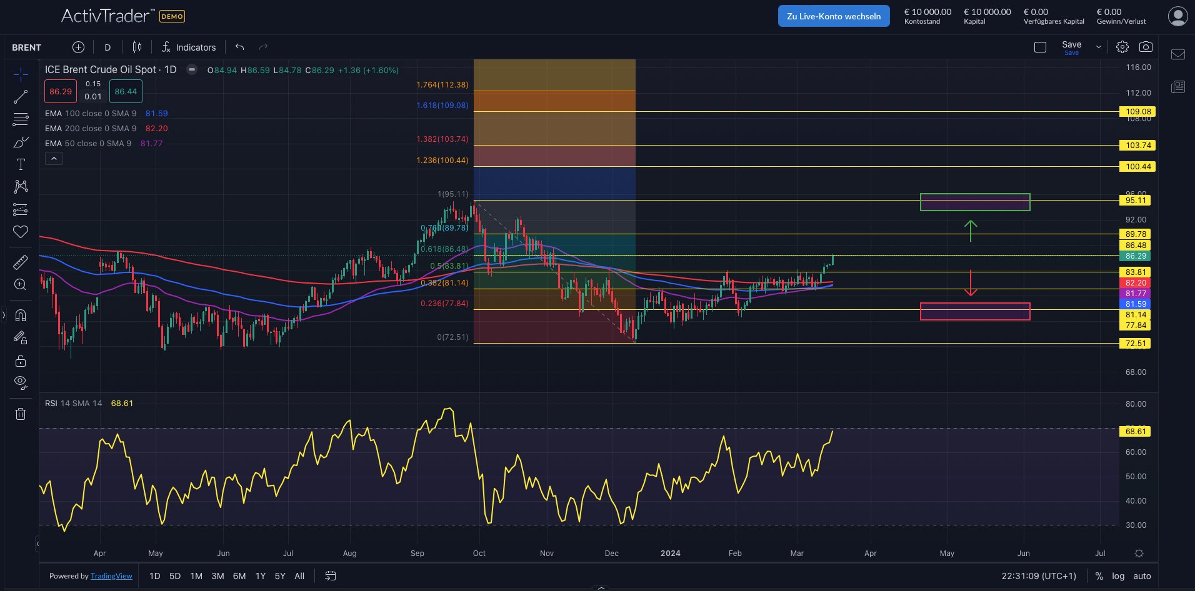
Task: Select the trend line drawing tool
Action: point(21,97)
